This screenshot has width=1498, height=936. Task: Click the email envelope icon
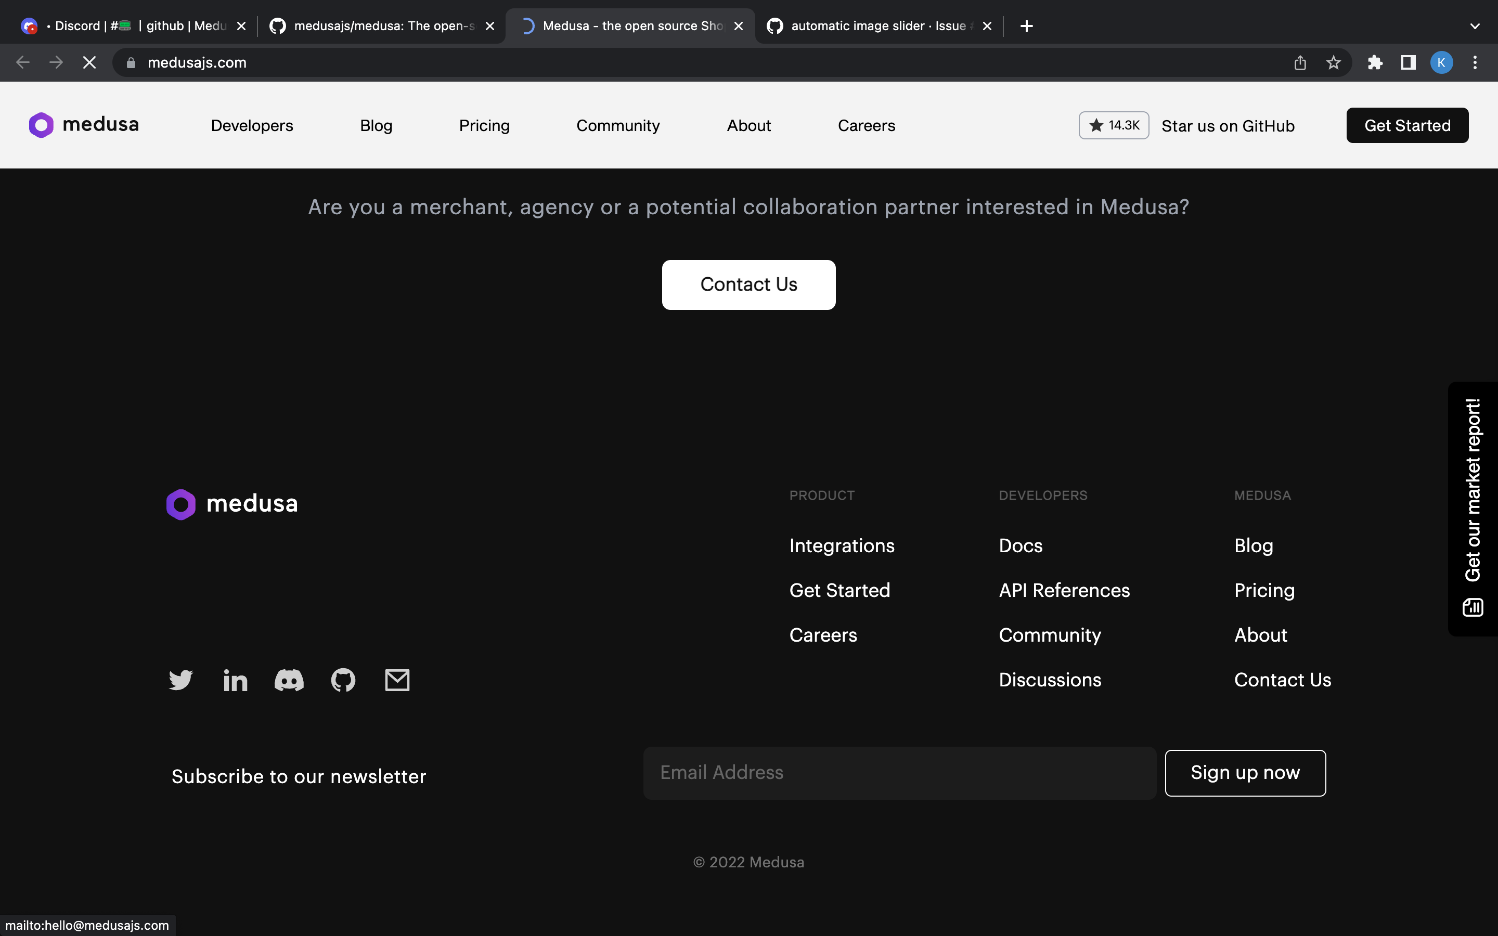coord(397,679)
